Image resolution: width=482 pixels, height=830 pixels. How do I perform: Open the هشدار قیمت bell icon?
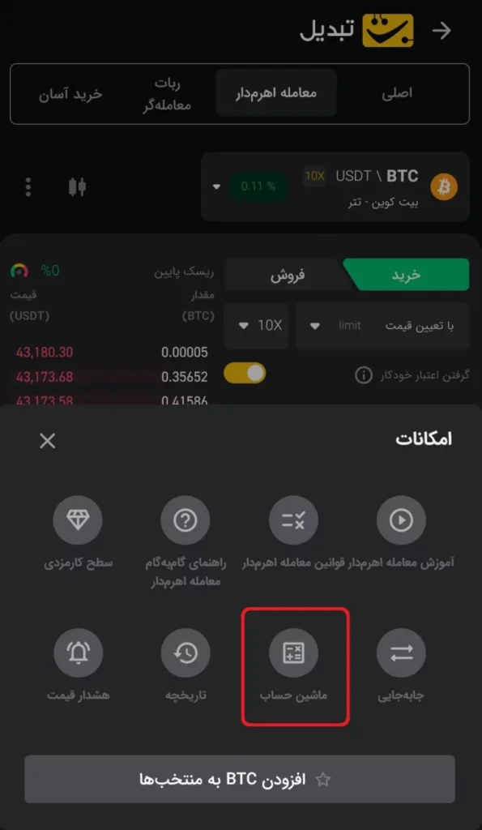79,652
